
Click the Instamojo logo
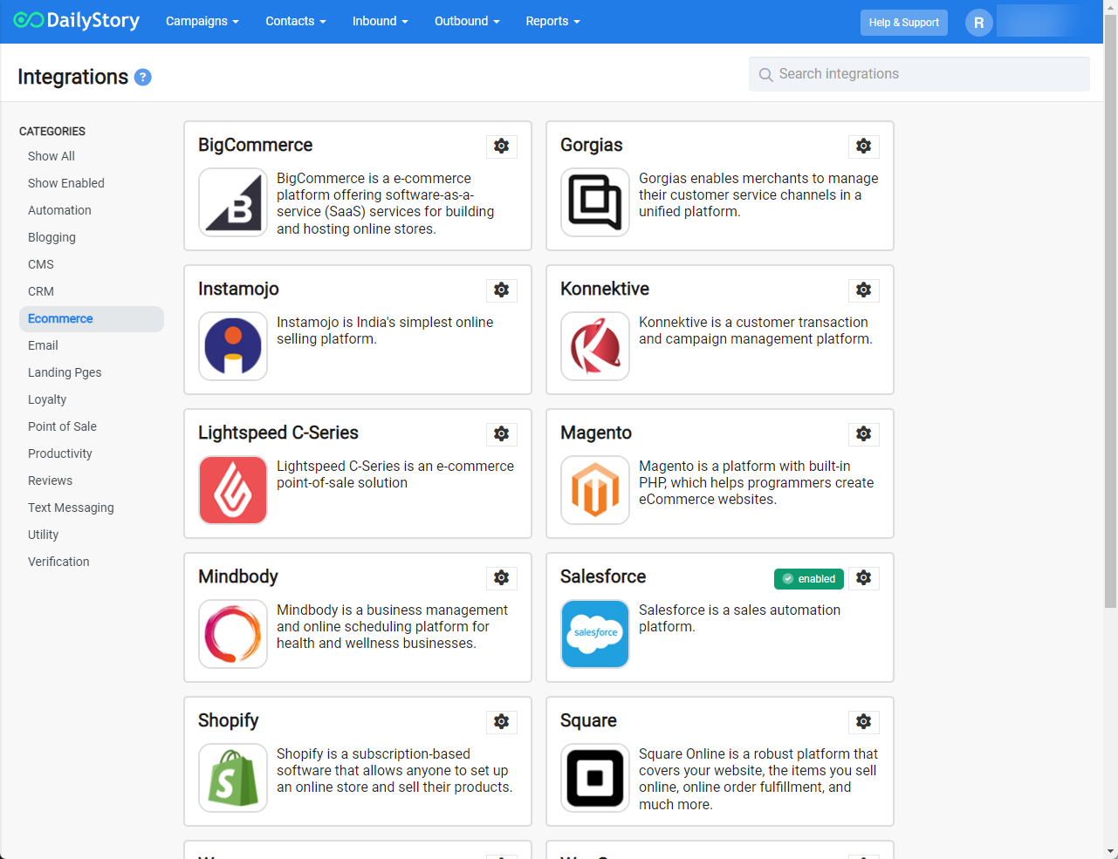233,346
